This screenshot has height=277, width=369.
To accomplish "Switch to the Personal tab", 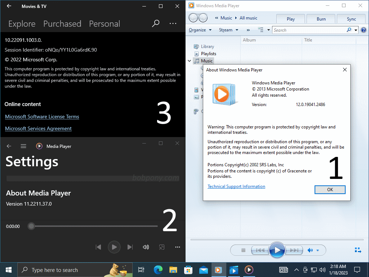I will coord(105,24).
